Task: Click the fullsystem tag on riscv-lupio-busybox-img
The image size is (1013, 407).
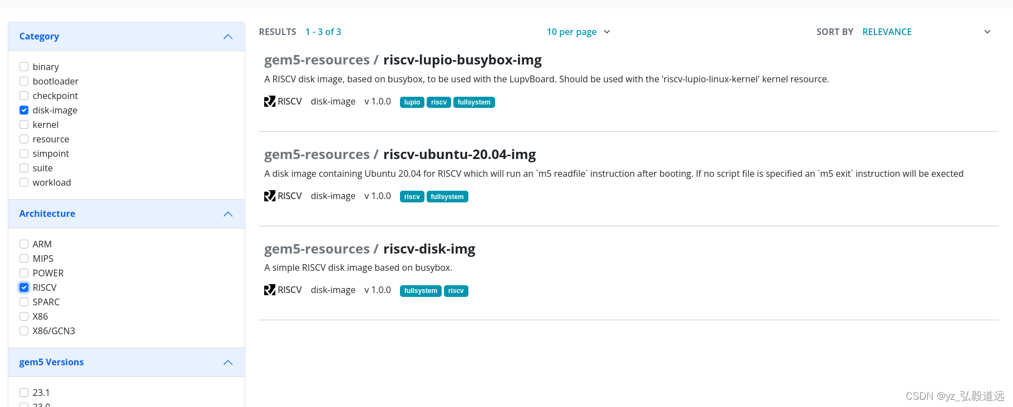Action: pos(474,102)
